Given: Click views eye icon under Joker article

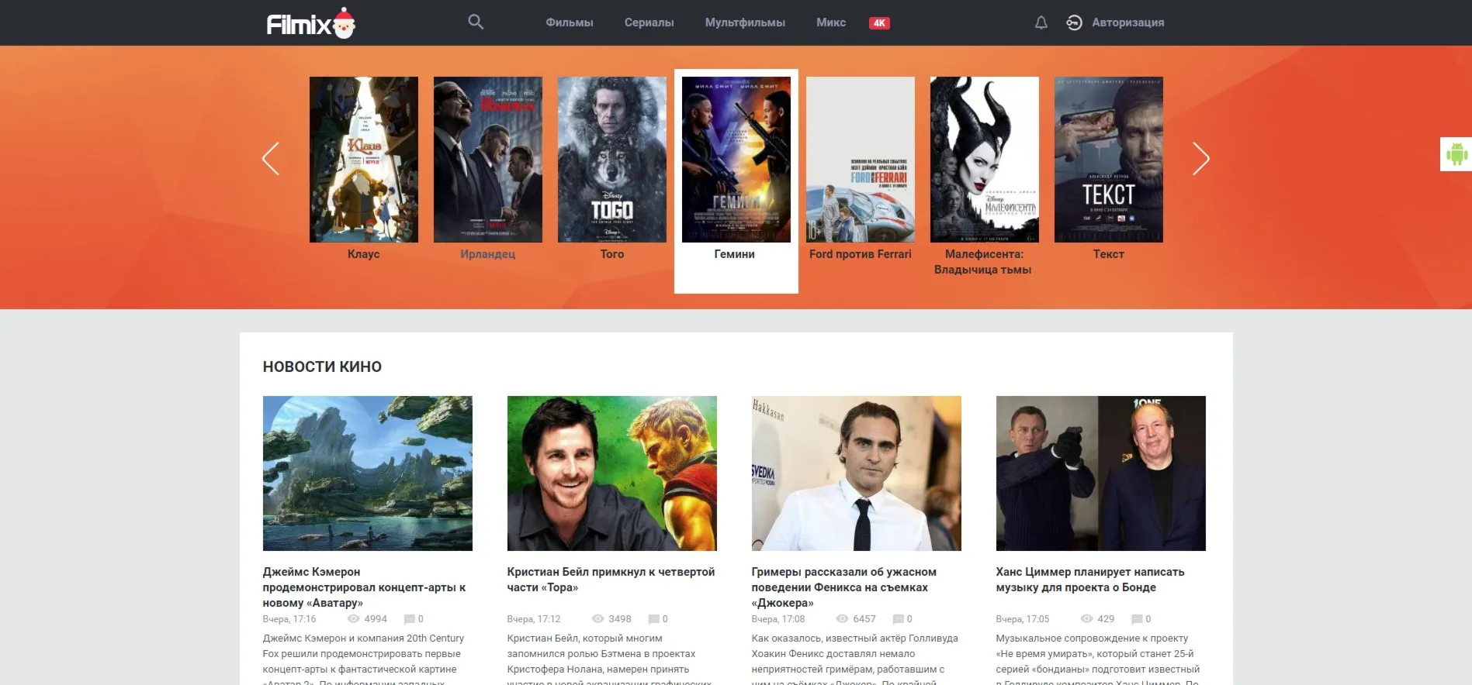Looking at the screenshot, I should tap(842, 619).
